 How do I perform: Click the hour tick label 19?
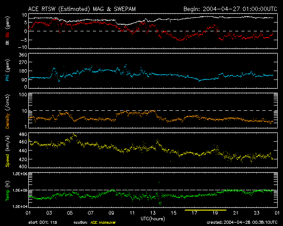point(215,213)
